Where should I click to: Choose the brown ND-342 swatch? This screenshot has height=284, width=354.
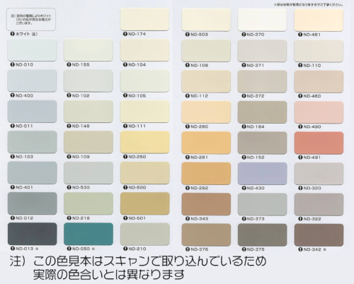[x=319, y=235]
